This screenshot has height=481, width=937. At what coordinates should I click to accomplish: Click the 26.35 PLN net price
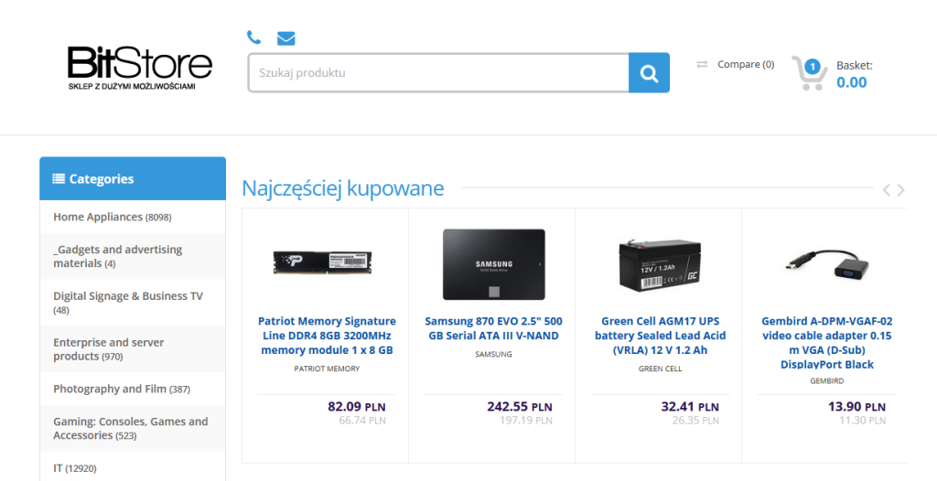695,421
